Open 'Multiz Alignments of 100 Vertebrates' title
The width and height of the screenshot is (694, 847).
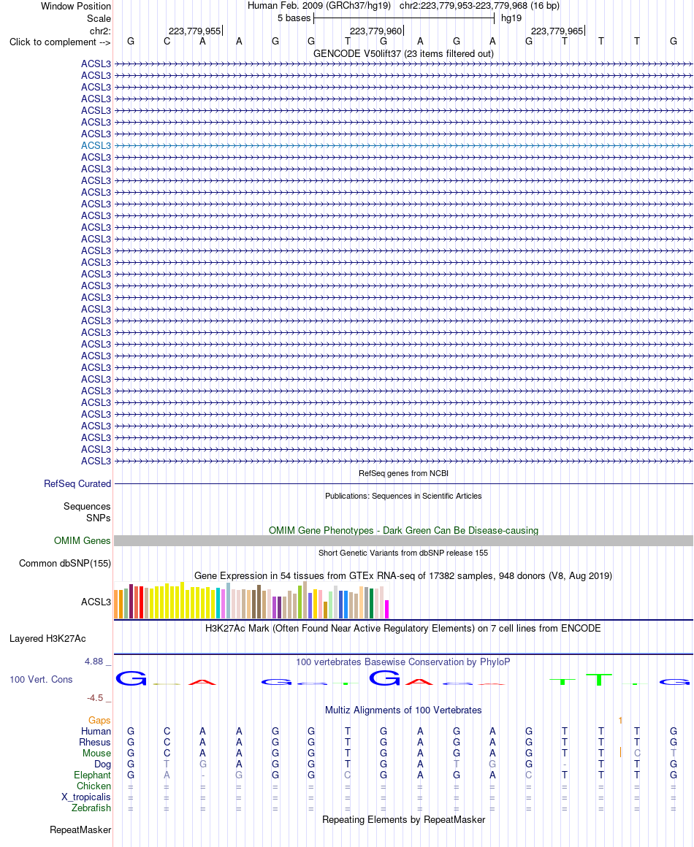pyautogui.click(x=403, y=710)
